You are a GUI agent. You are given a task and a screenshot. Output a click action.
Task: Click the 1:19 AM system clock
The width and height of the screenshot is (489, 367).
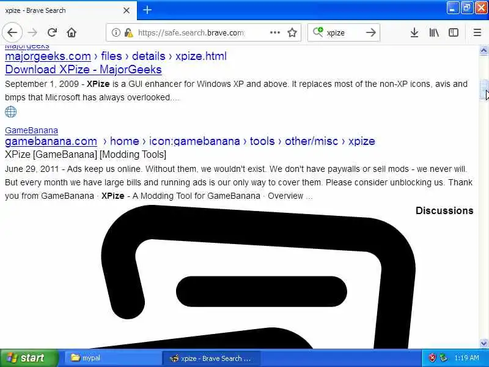tap(466, 358)
